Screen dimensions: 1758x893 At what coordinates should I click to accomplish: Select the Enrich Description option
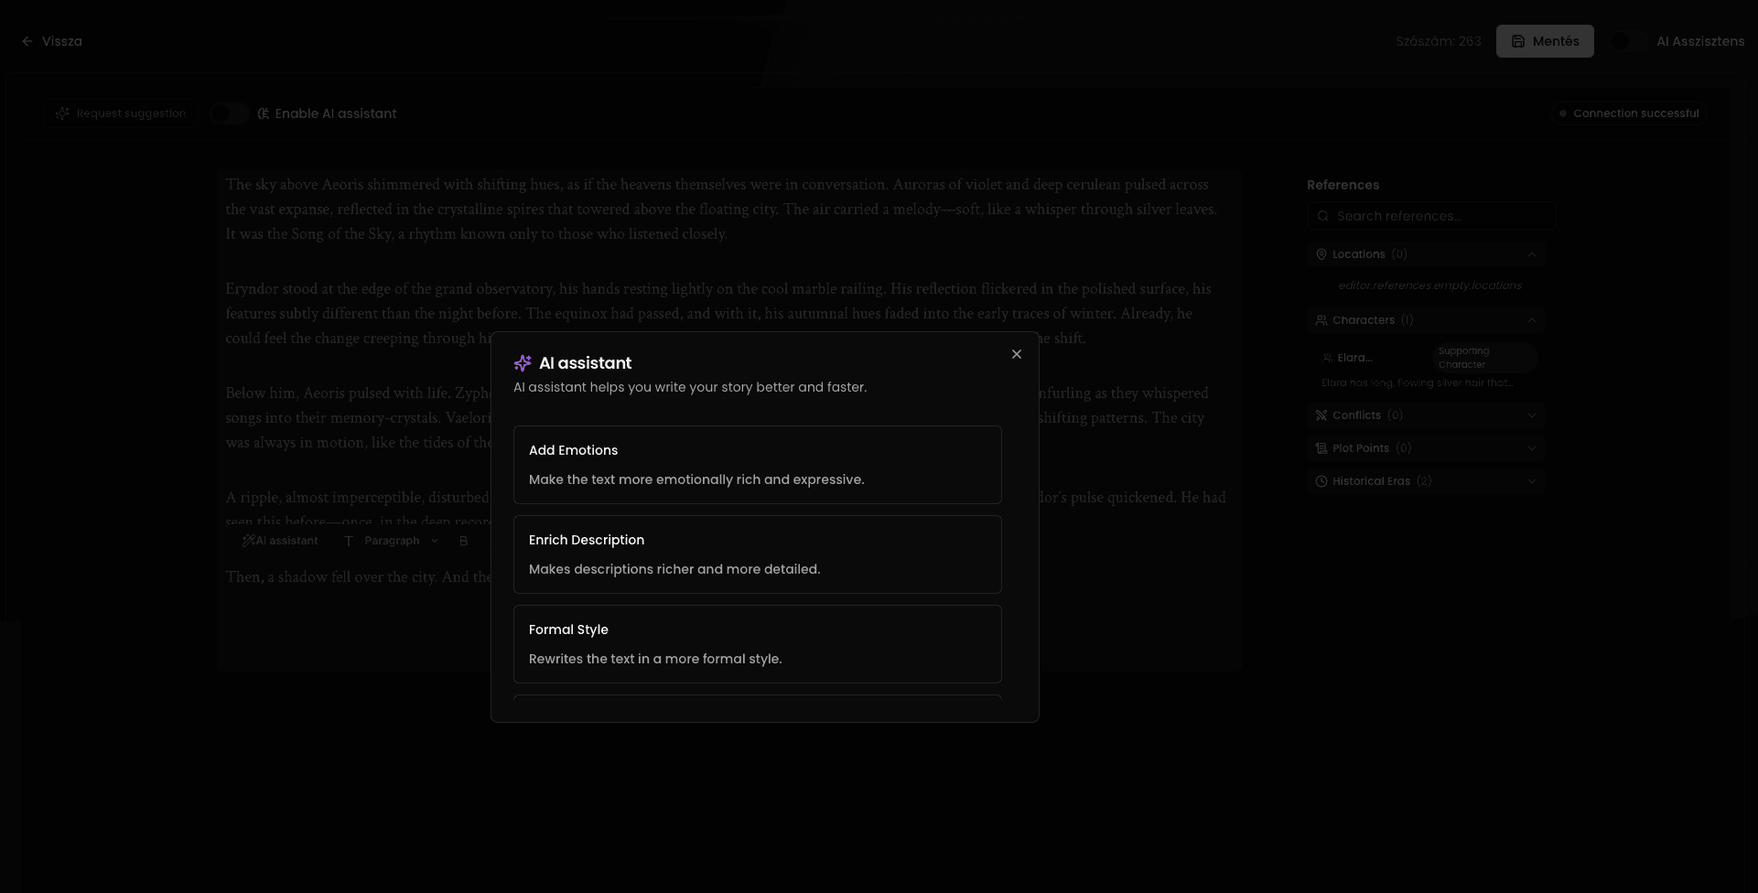(757, 554)
